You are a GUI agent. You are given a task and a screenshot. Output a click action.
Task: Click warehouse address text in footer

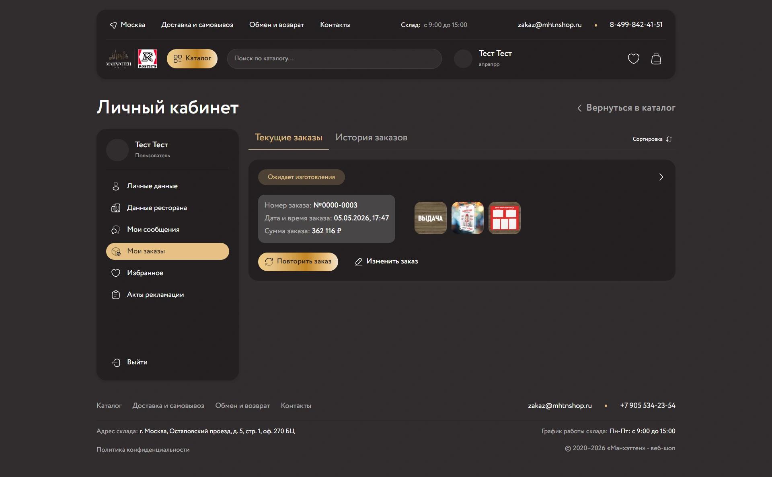217,431
